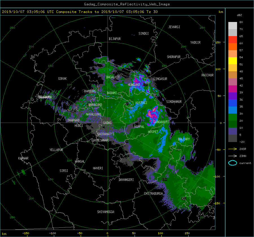This screenshot has height=237, width=254.
Task: Click the JEVARGI label
Action: [174, 27]
